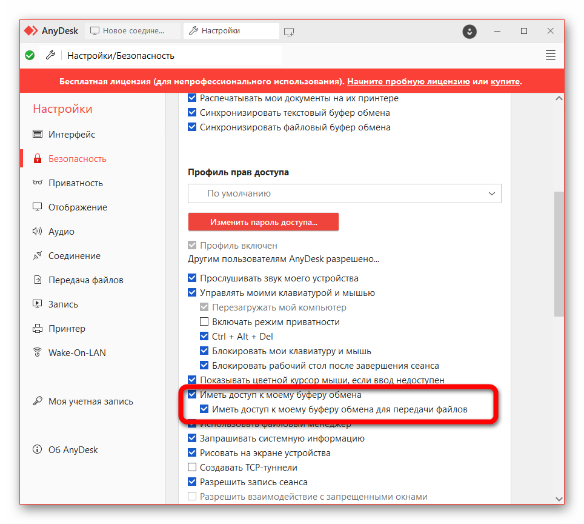Viewport: 584px width, 524px height.
Task: Uncheck Синхронизировать текстовый буфер обмена
Action: click(192, 113)
